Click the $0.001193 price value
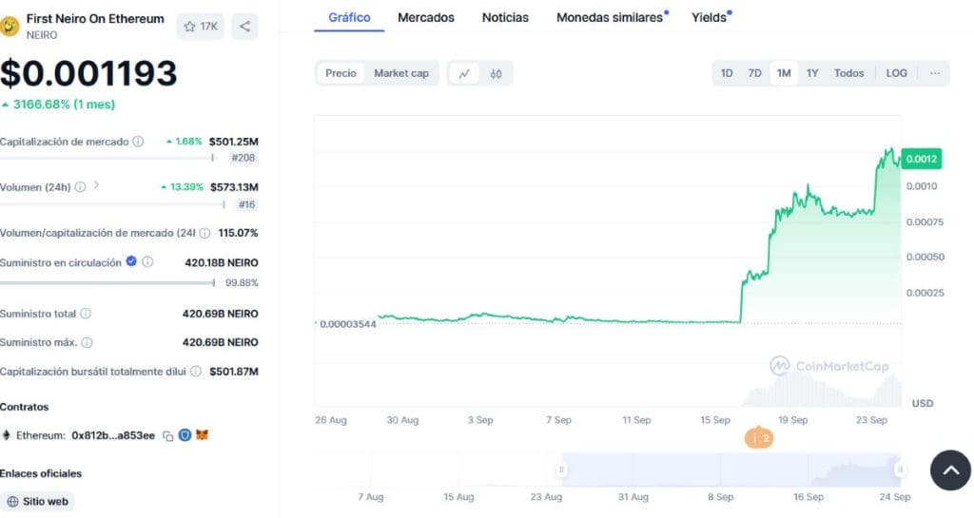Viewport: 974px width, 518px height. 88,73
